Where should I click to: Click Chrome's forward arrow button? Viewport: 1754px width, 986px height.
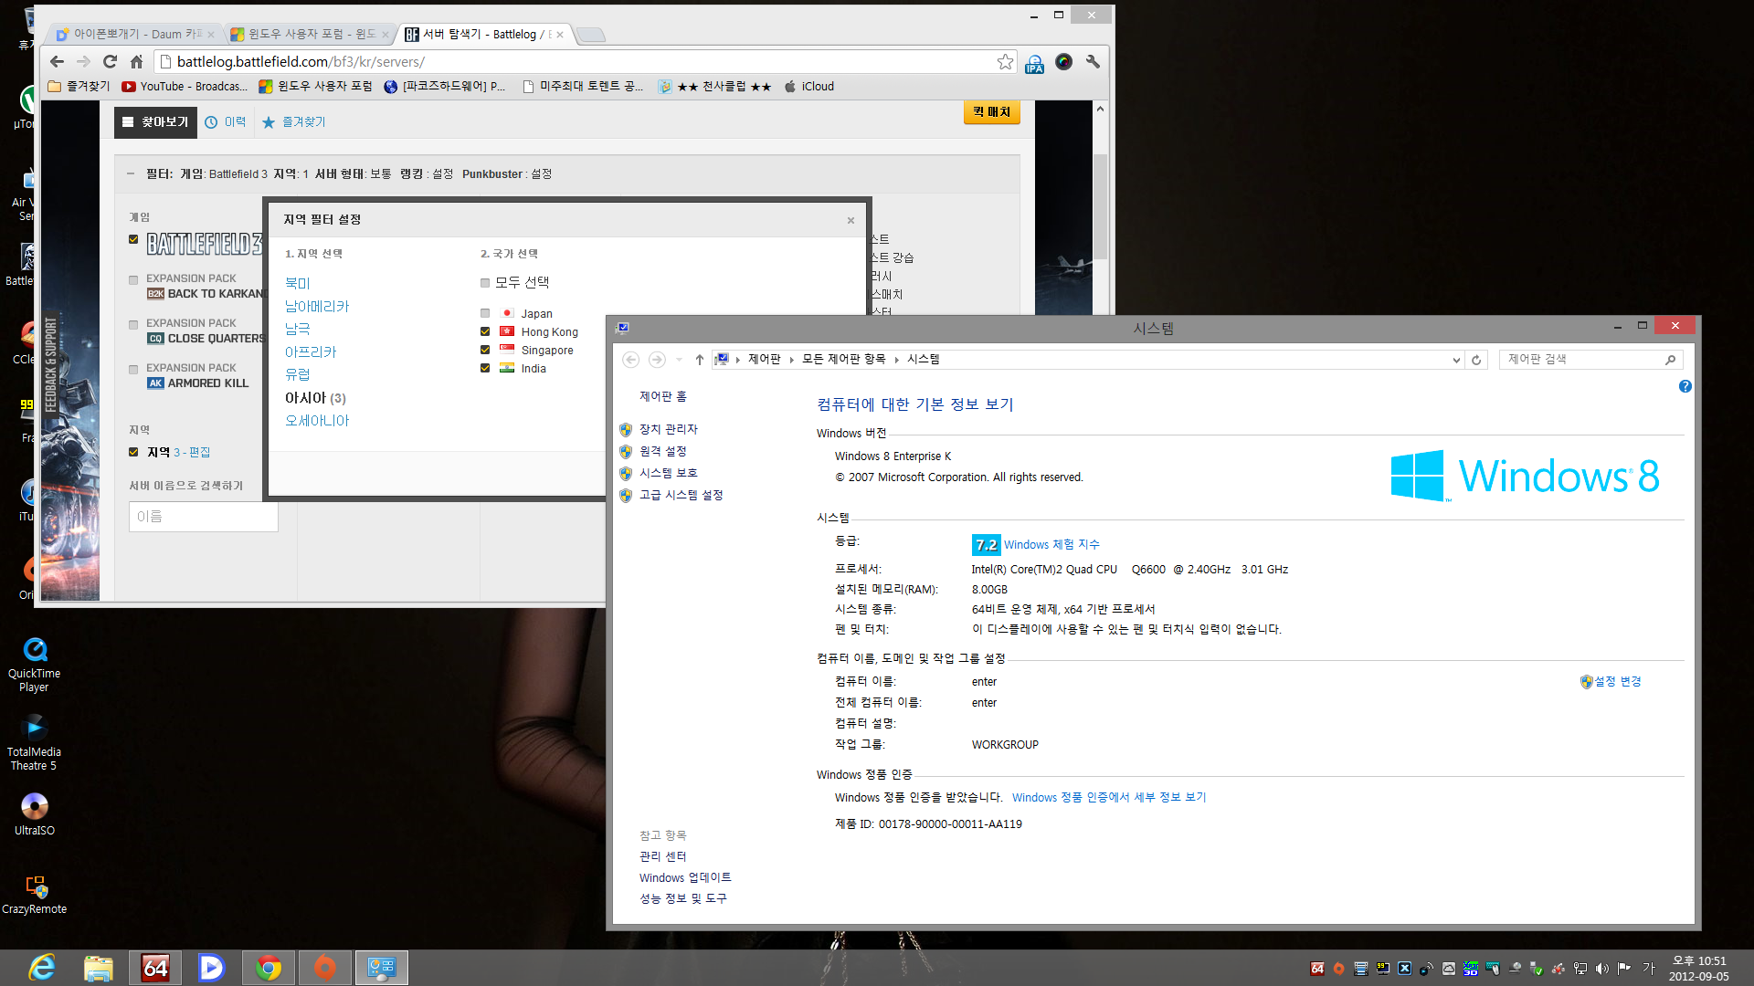pos(83,61)
